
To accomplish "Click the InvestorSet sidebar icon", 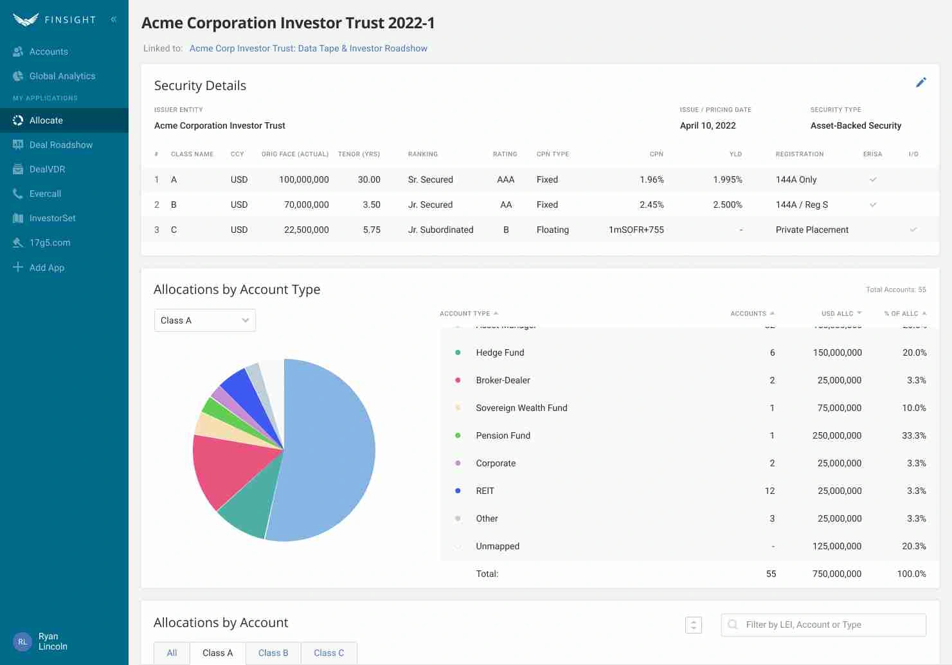I will 18,218.
